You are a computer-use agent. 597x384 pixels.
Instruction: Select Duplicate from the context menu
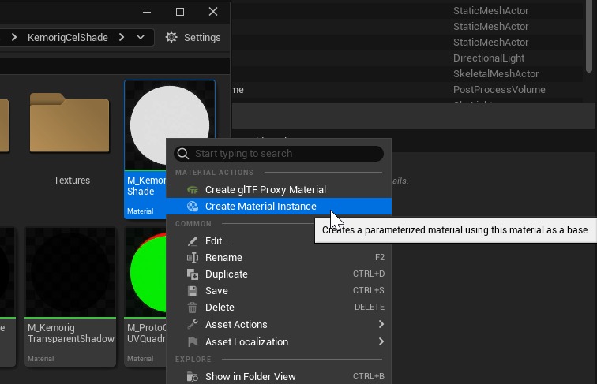227,274
